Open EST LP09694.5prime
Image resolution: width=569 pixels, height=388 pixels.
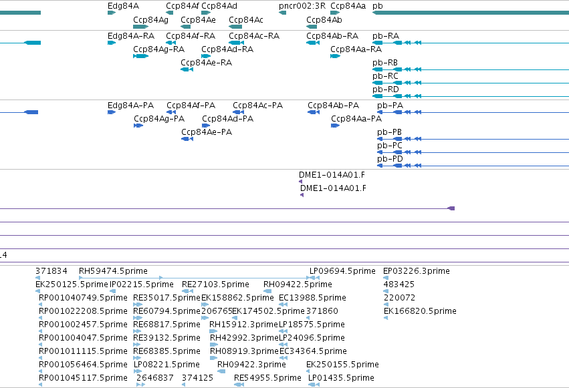coord(342,271)
